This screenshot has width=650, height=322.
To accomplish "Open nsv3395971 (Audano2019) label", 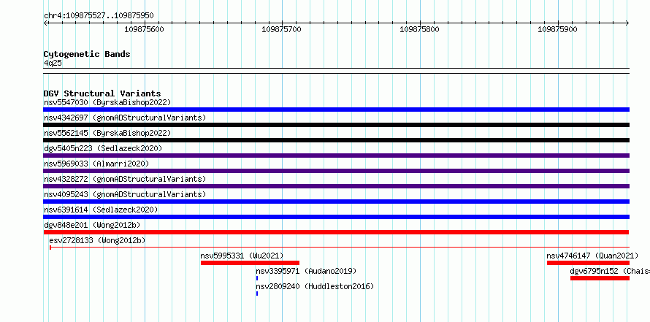I will [306, 271].
